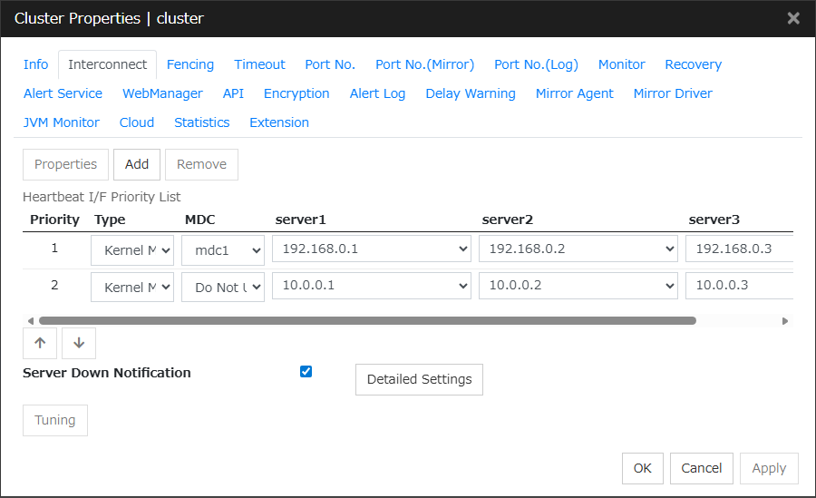
Task: Close the Cluster Properties dialog with X
Action: [792, 18]
